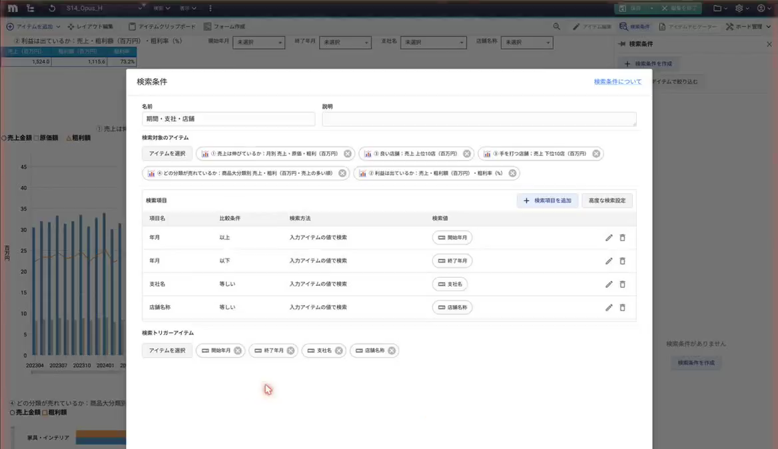Select the 検索条件 toolbar tab
The image size is (778, 449).
coord(635,27)
